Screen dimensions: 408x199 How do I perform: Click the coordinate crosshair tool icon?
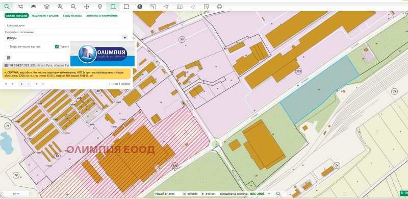click(193, 7)
